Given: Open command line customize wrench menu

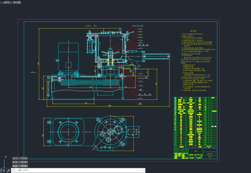Looking at the screenshot, I should click(x=8, y=171).
